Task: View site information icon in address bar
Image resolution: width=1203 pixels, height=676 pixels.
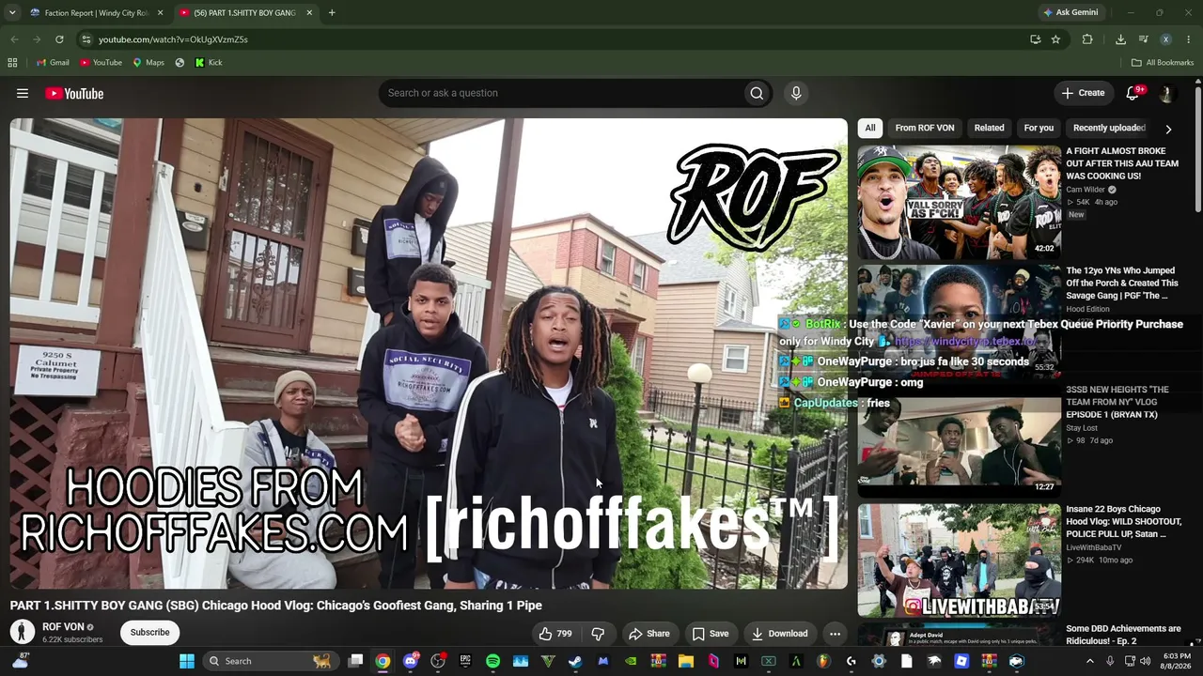Action: pos(86,39)
